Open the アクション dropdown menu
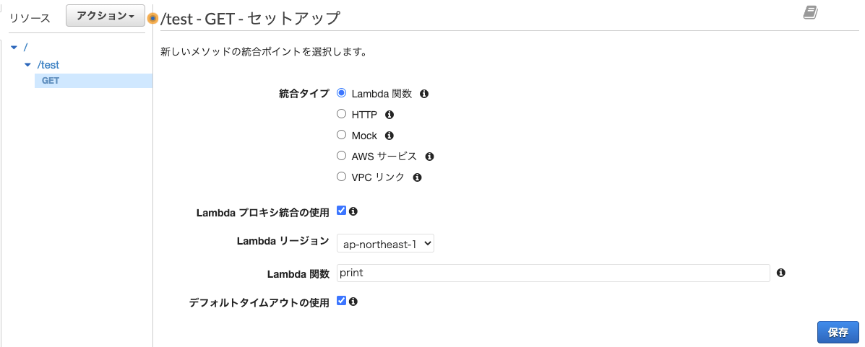 pos(106,16)
